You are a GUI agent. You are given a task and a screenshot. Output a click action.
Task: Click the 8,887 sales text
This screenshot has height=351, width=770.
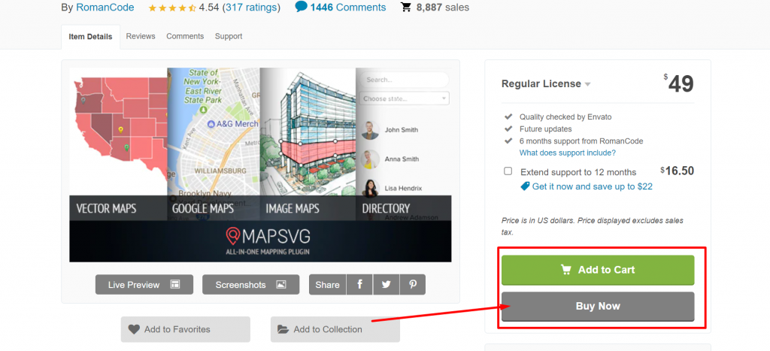tap(442, 8)
